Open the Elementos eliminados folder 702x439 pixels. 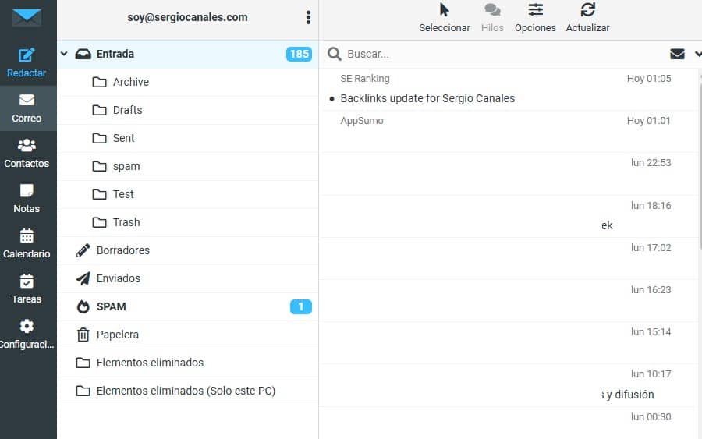click(187, 363)
